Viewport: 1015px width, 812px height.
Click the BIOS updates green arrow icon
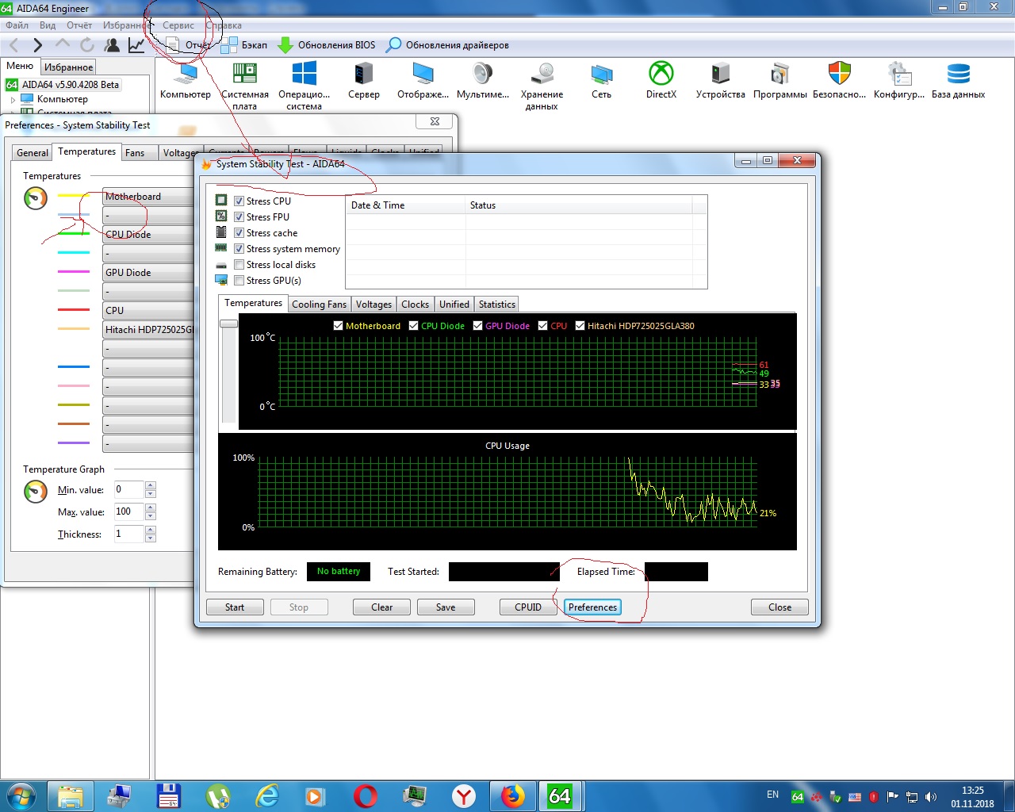click(285, 45)
